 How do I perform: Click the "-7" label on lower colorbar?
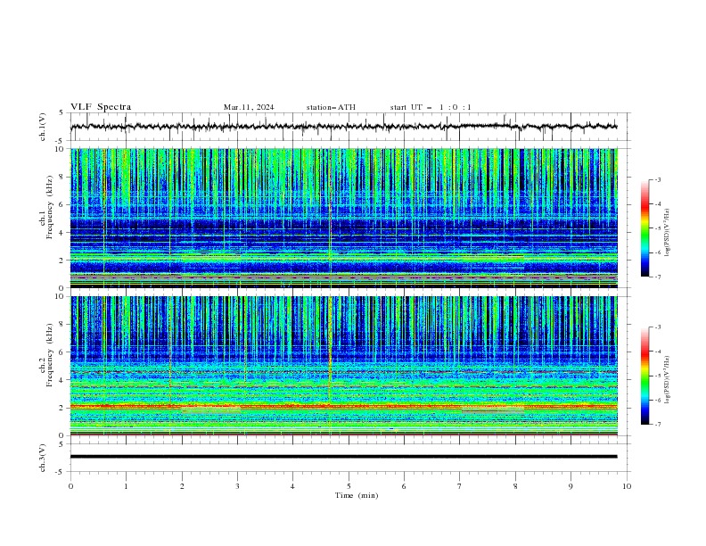pos(657,424)
